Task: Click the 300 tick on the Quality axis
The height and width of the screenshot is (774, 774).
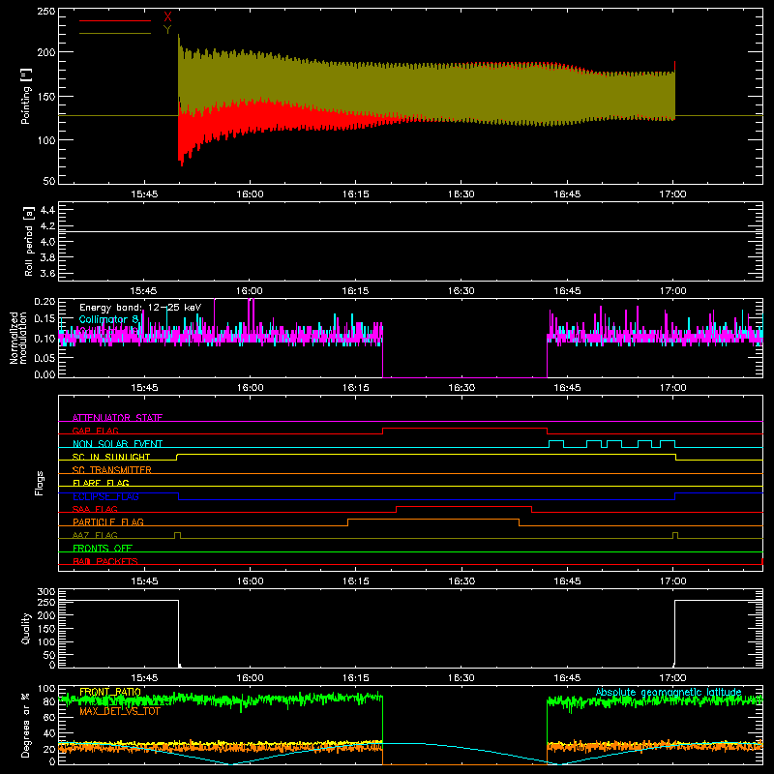Action: [x=45, y=591]
